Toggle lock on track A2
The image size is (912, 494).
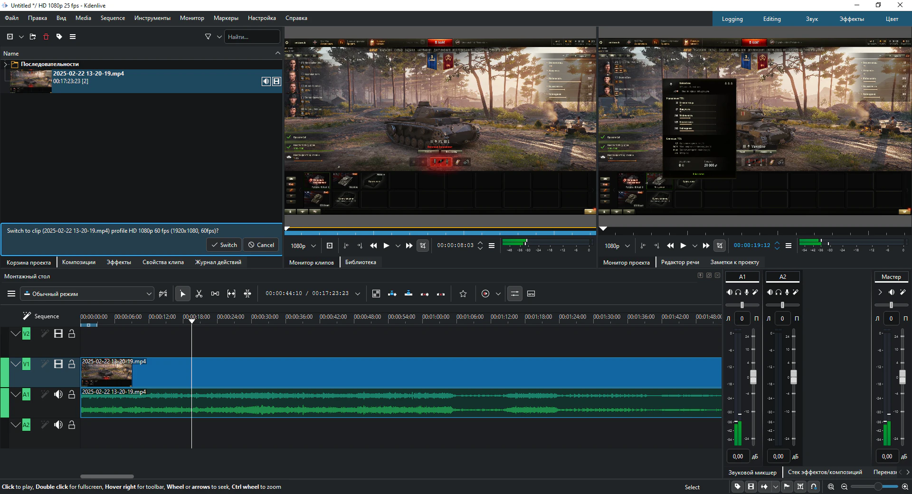[72, 425]
